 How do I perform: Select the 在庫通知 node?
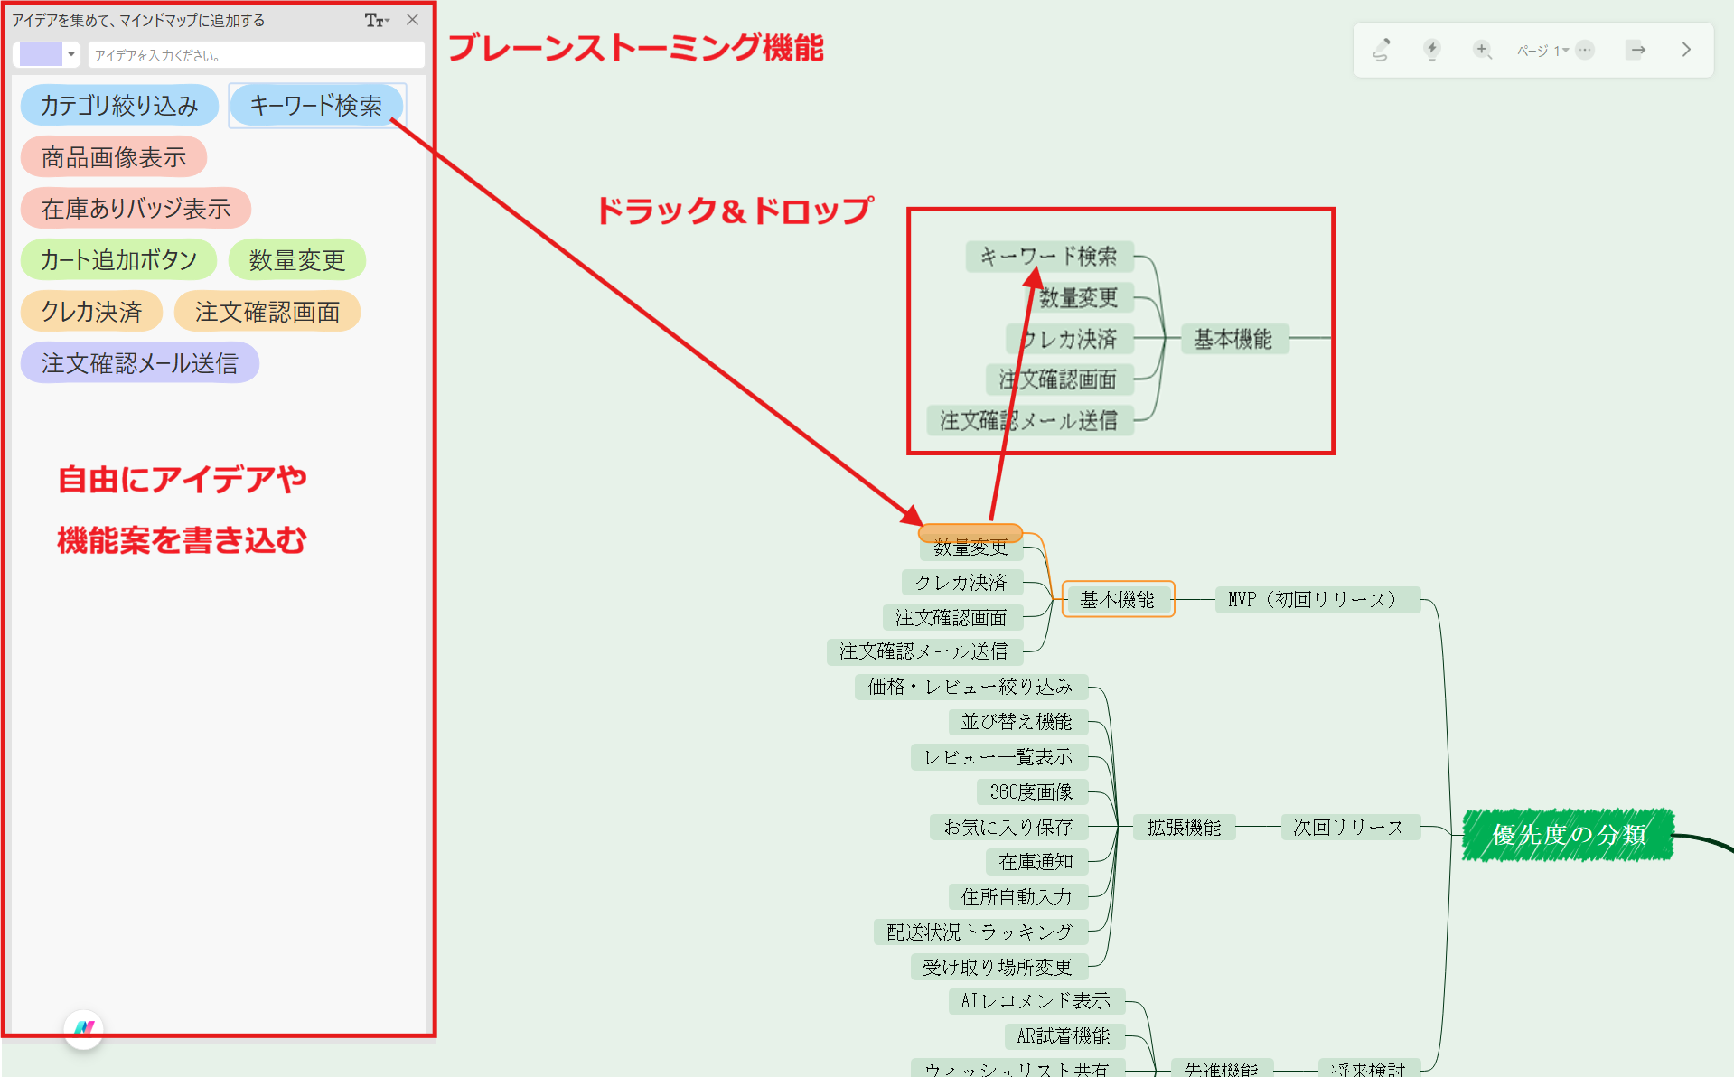pyautogui.click(x=1036, y=862)
